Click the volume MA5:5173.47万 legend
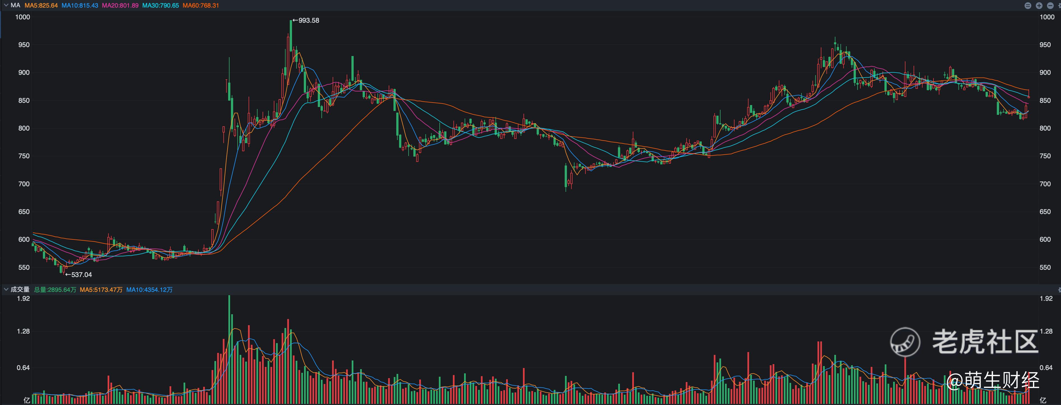Image resolution: width=1061 pixels, height=405 pixels. (101, 290)
